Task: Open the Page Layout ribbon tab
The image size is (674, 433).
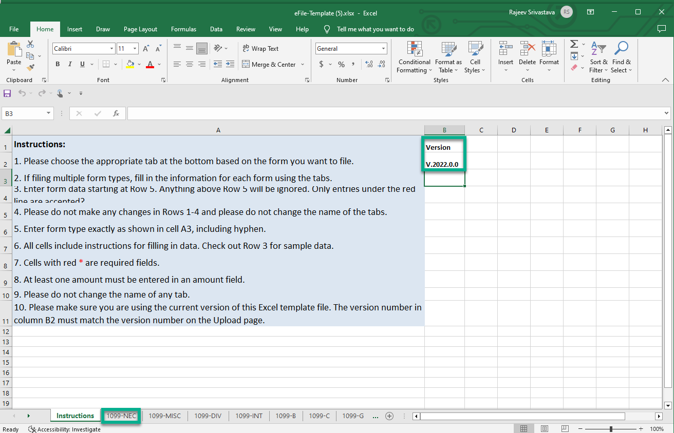Action: [x=140, y=29]
